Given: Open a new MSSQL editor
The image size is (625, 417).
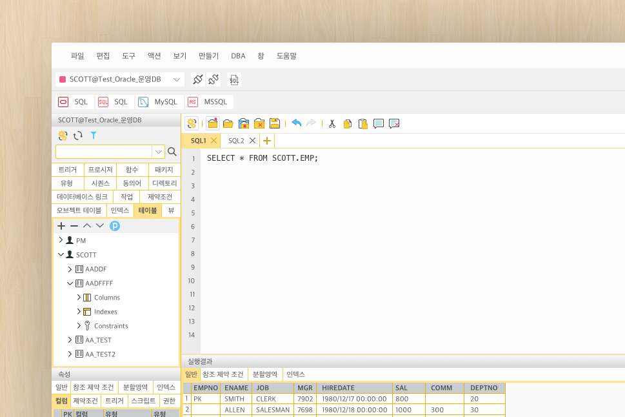Looking at the screenshot, I should tap(208, 102).
